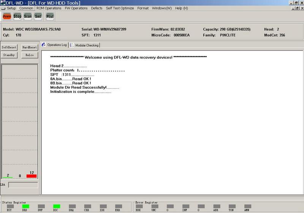Click the small icon left of Setup menu

pos(3,8)
